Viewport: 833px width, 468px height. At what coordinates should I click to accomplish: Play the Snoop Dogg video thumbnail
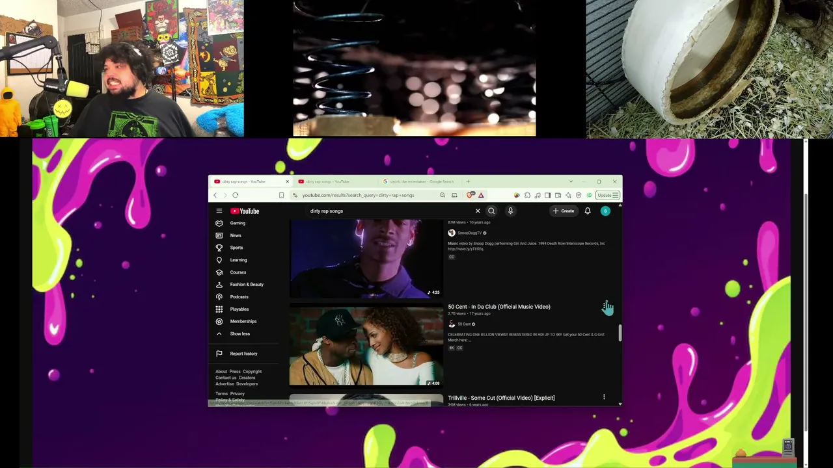coord(366,259)
